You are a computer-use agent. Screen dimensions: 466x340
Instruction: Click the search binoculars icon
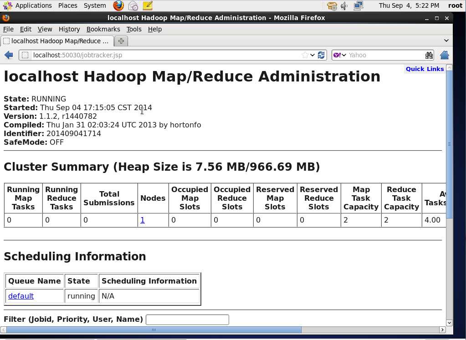[429, 55]
